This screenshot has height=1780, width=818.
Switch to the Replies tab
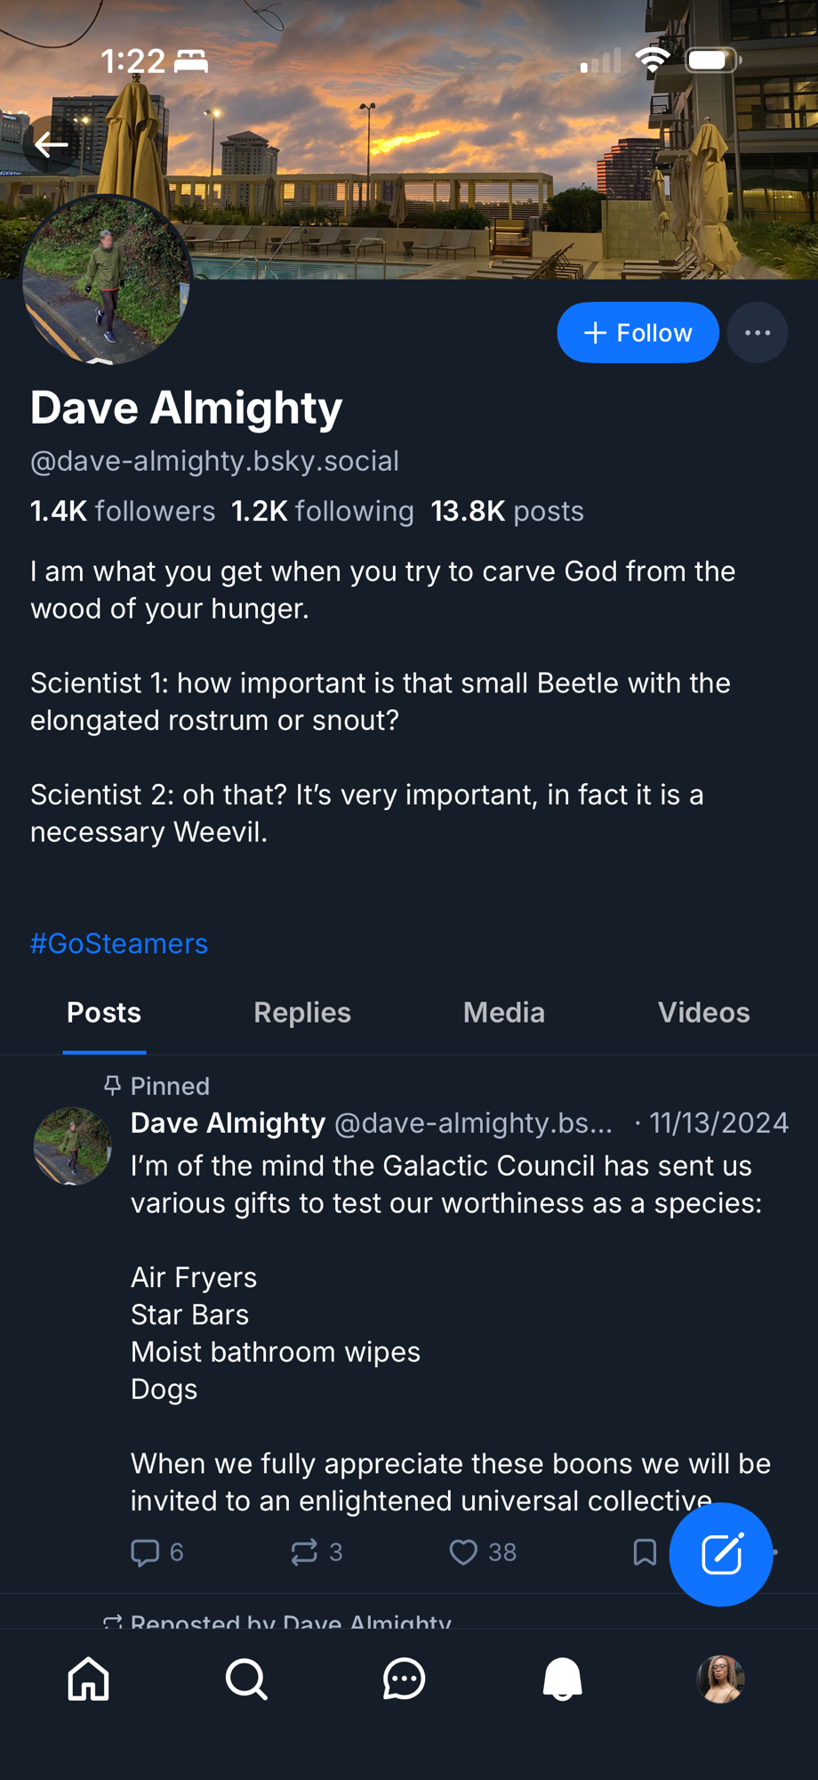tap(302, 1013)
